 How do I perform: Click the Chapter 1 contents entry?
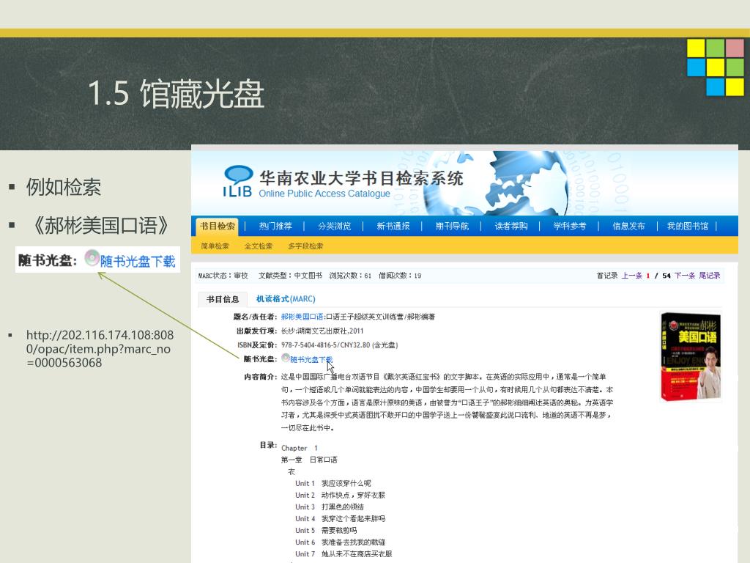point(300,448)
